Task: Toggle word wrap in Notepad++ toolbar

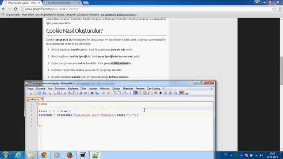Action: pyautogui.click(x=126, y=93)
